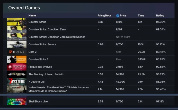This screenshot has height=110, width=178.
Task: Click the ShellShock Live thumbnail
Action: [17, 101]
